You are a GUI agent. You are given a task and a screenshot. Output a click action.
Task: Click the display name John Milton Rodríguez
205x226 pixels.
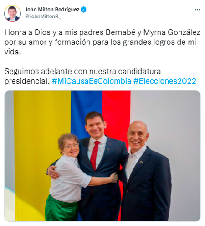[52, 10]
